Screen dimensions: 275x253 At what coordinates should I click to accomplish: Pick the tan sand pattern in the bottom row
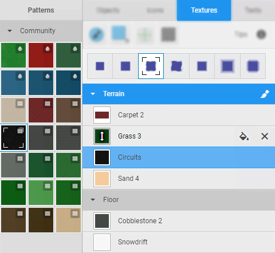[68, 220]
